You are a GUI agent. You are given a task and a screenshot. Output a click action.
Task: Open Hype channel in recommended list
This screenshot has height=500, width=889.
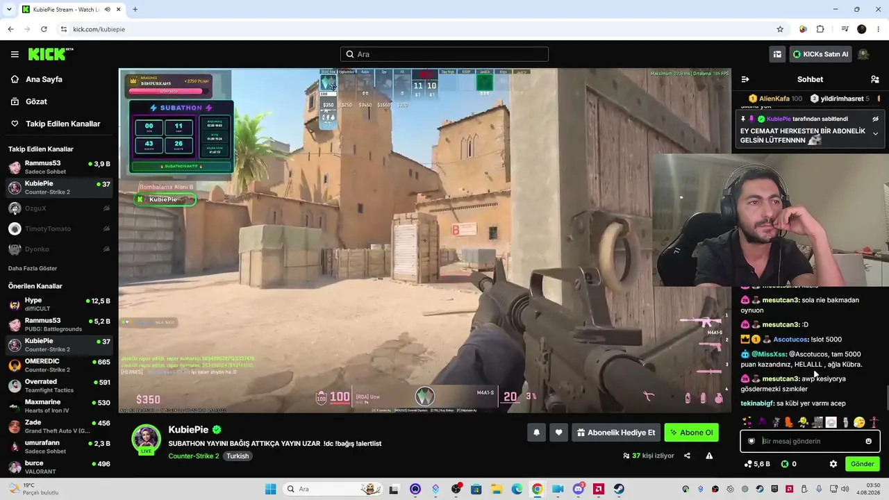[59, 304]
